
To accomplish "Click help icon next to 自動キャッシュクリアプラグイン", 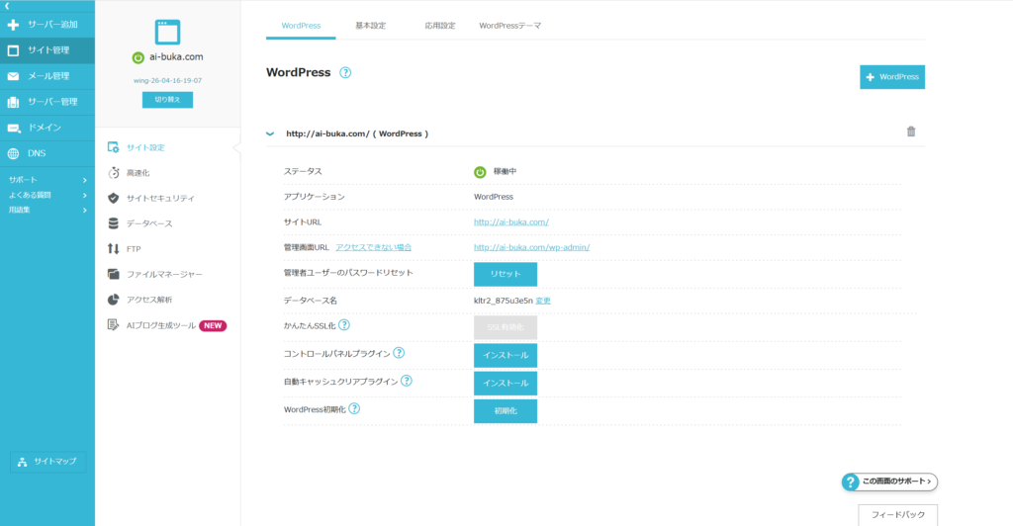I will tap(407, 381).
